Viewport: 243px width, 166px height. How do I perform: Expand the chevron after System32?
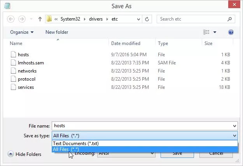[85, 19]
